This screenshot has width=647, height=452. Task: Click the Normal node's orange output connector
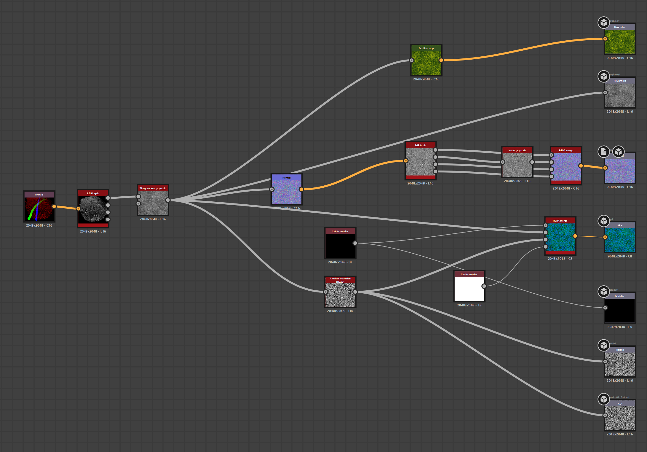coord(301,189)
